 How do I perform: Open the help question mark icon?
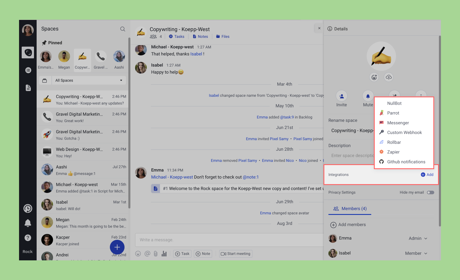click(x=28, y=238)
